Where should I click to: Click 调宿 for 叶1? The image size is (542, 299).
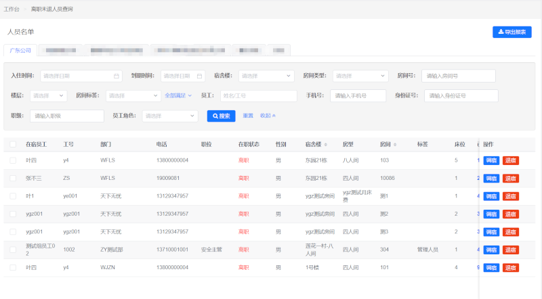[491, 196]
